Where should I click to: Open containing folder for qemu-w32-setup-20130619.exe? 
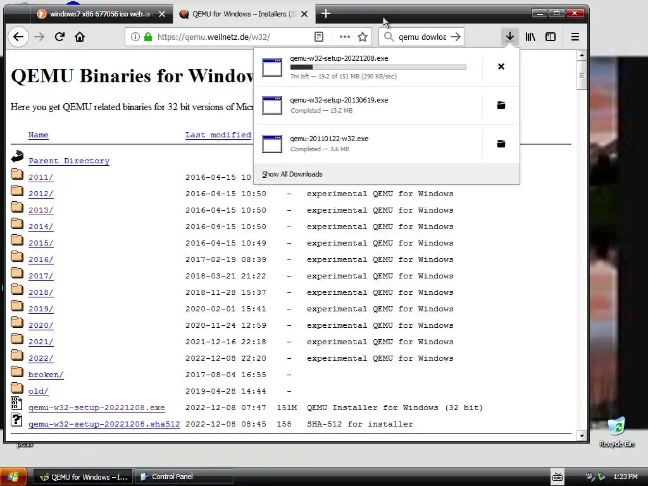[501, 105]
